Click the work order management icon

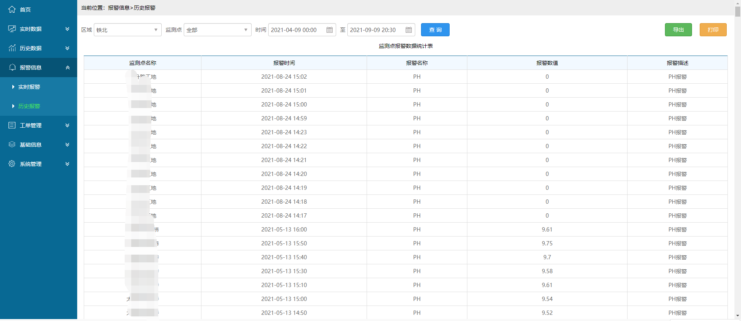12,125
